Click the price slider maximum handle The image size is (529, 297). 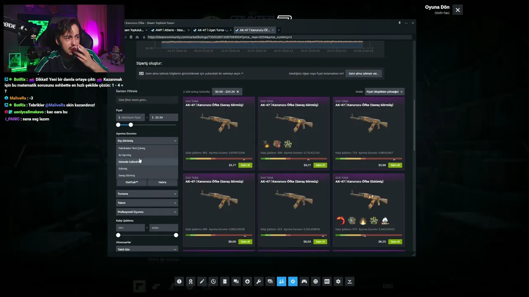[131, 125]
